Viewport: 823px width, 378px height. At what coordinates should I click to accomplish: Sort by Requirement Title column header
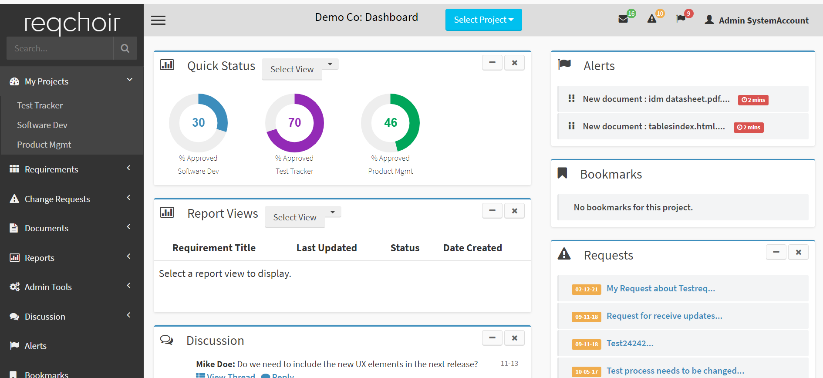pos(214,248)
